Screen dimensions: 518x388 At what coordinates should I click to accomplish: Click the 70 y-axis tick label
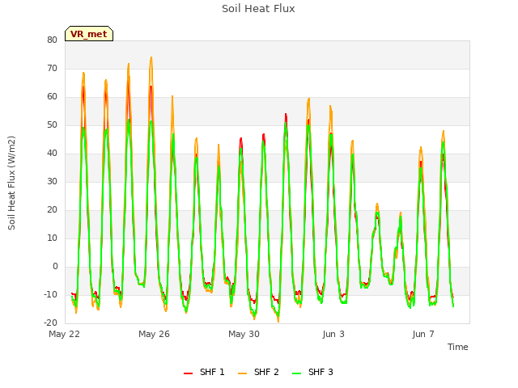52,68
